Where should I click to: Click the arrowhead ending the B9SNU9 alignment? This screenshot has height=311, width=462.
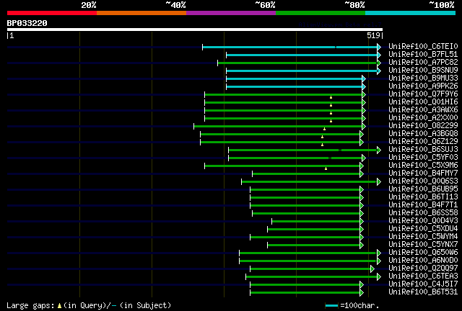[379, 71]
